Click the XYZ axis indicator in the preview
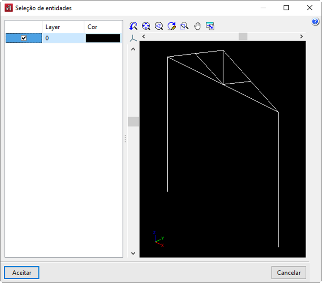The height and width of the screenshot is (283, 322). pos(159,239)
